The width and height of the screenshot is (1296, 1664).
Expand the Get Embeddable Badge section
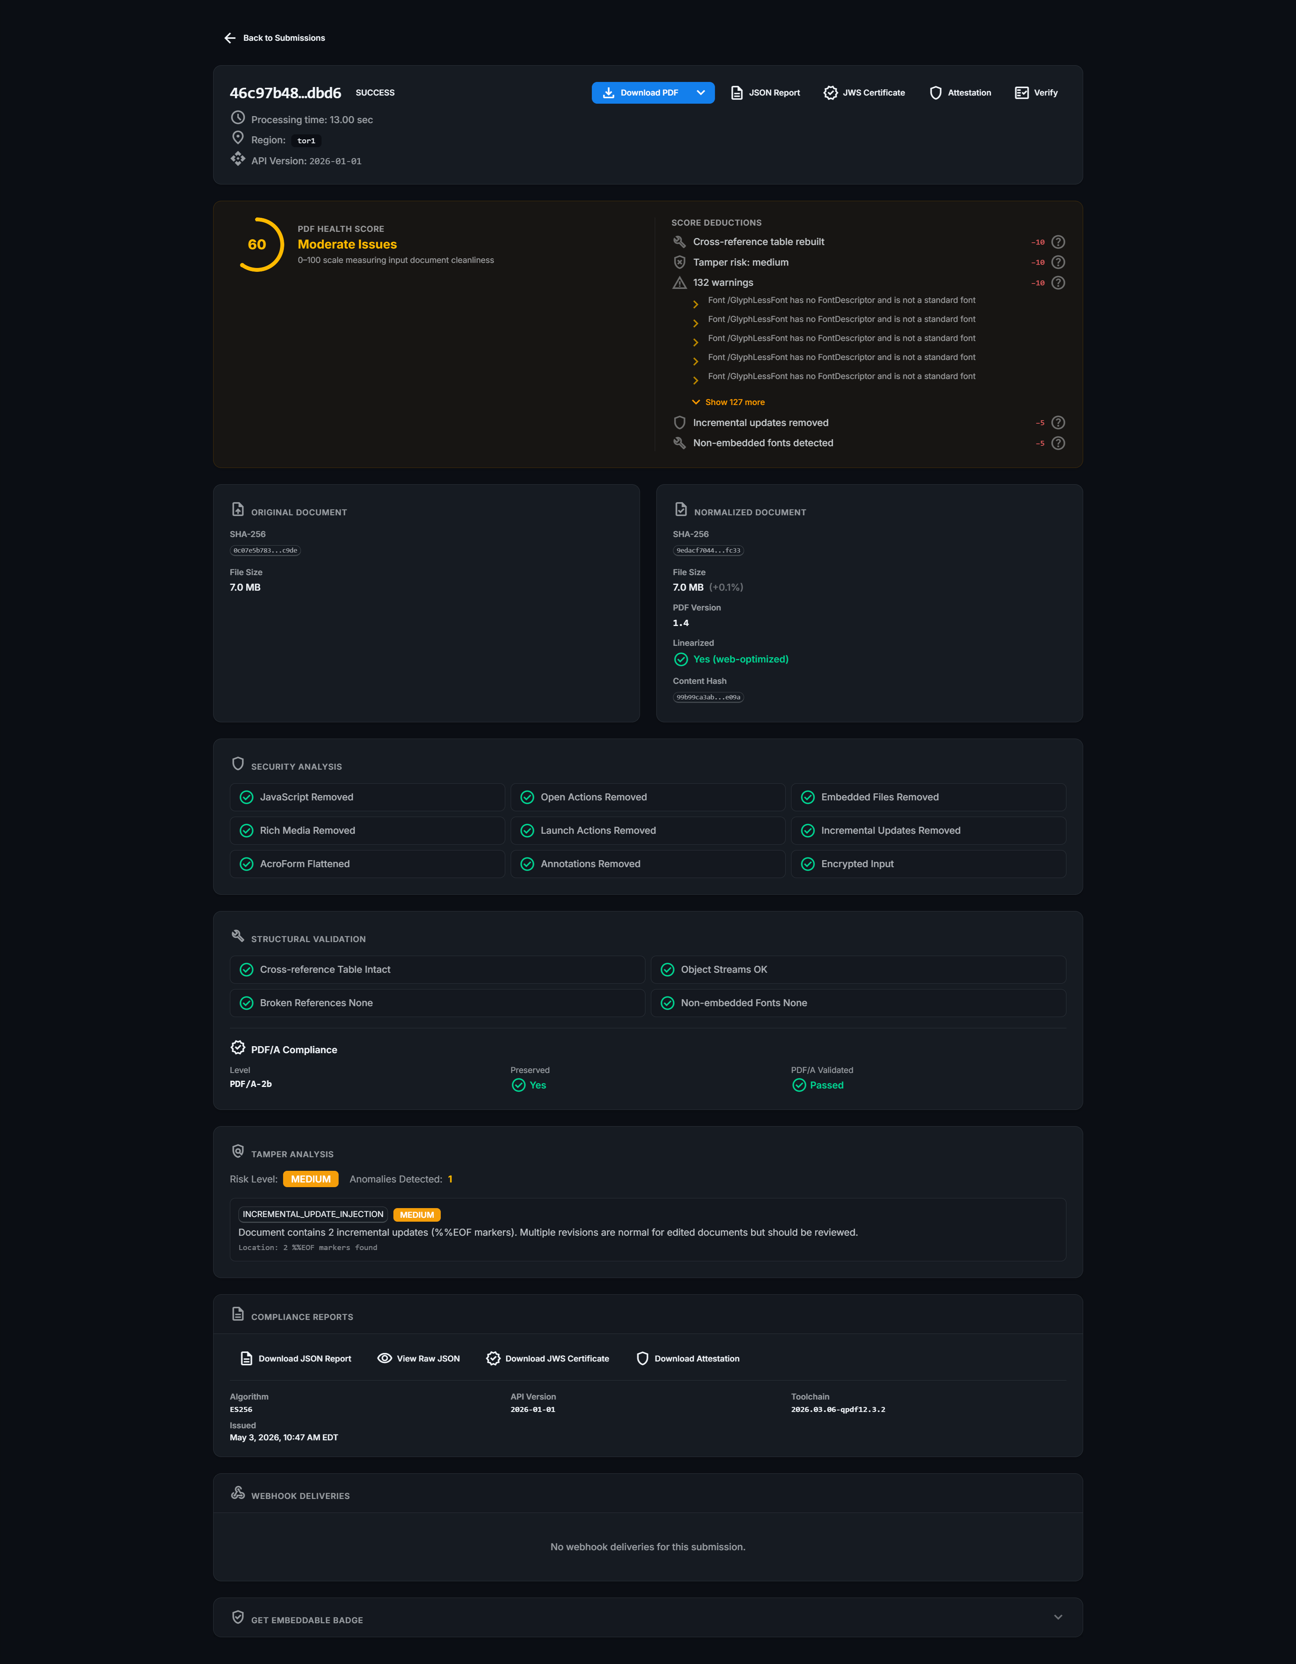click(1058, 1617)
